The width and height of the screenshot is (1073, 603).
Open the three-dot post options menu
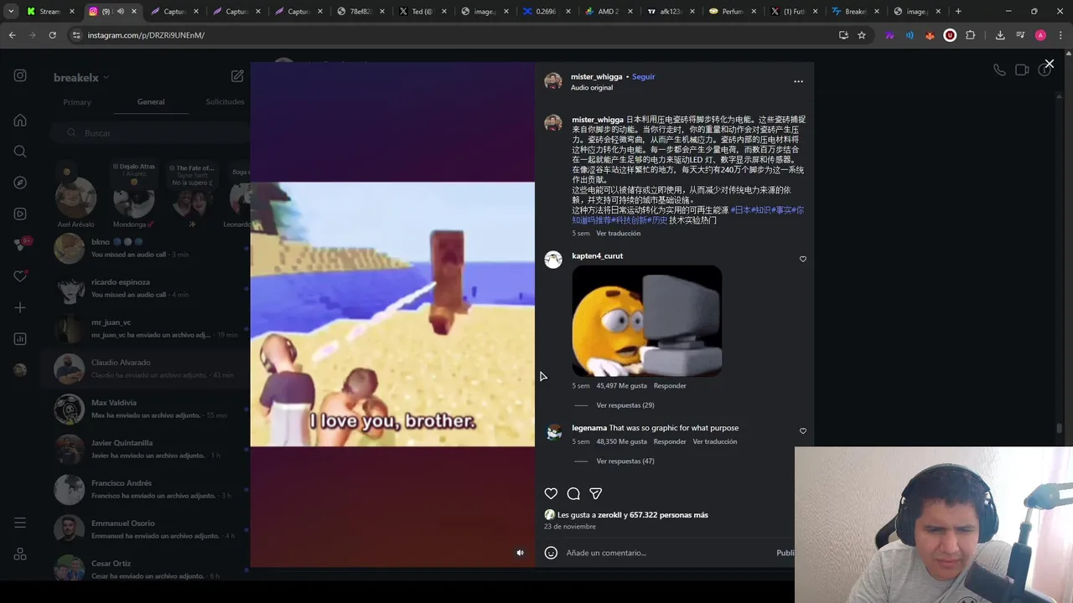pos(798,81)
